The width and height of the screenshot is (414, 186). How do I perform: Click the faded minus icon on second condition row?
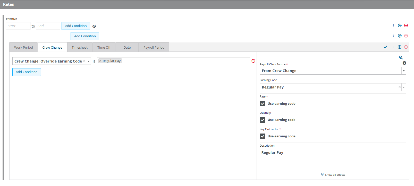coord(406,36)
